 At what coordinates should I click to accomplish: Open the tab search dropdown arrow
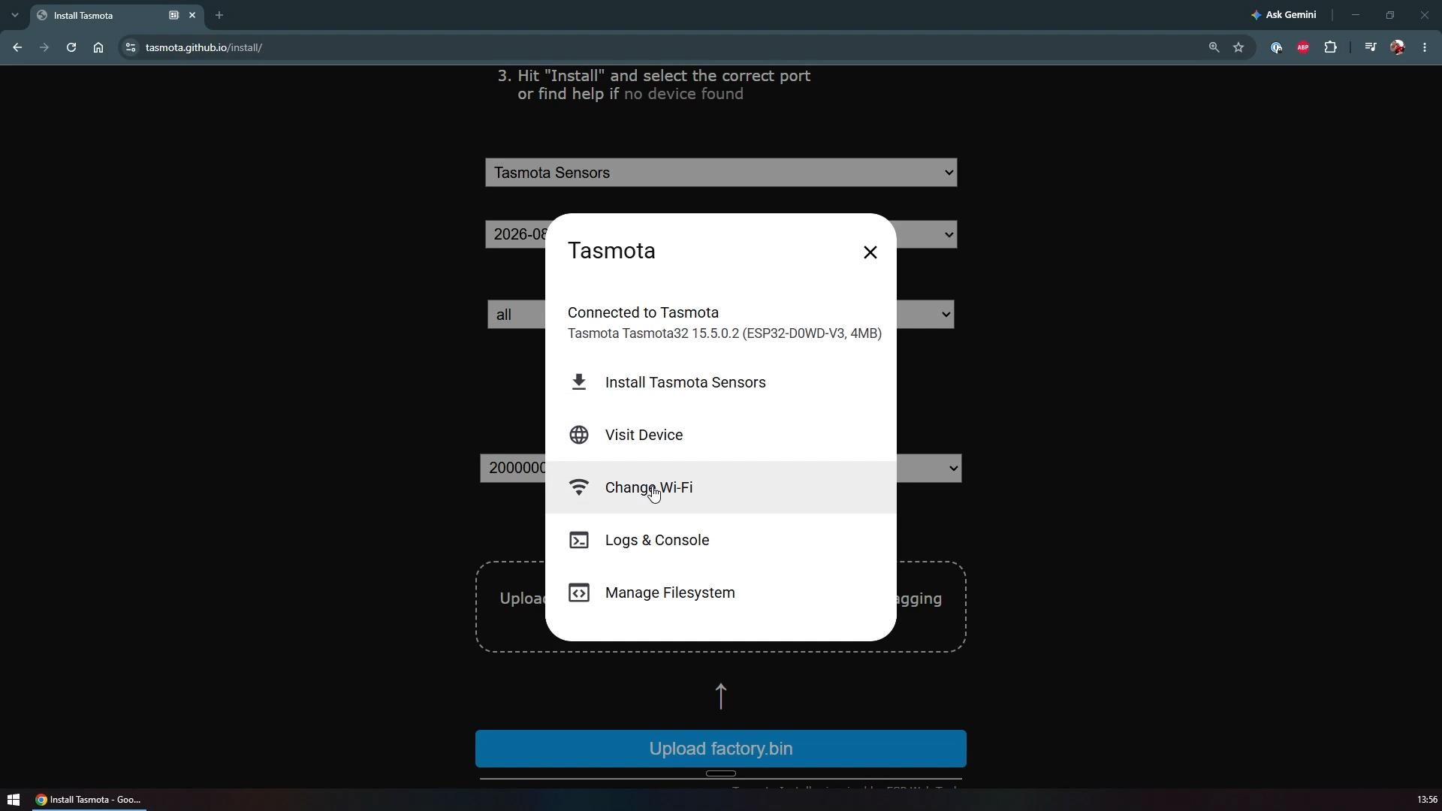pos(14,15)
